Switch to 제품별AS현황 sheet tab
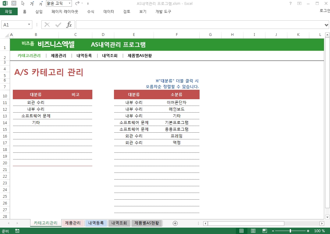The height and width of the screenshot is (234, 330). click(147, 223)
